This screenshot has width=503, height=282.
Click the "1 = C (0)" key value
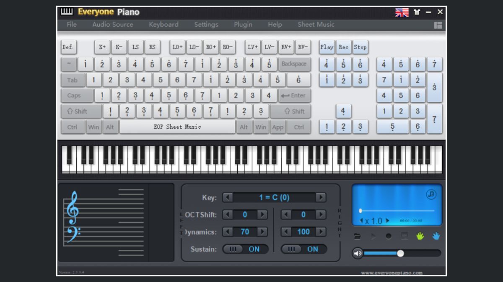(x=275, y=198)
